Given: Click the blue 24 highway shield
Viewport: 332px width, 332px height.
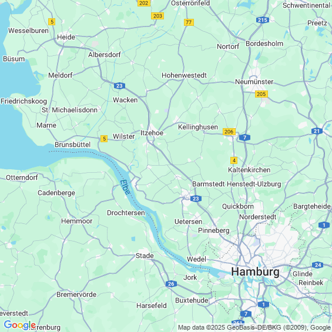Looking at the screenshot, I should (317, 265).
